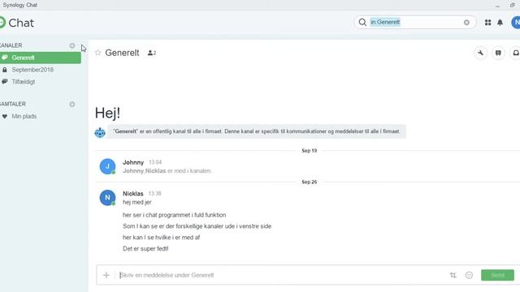Click the Generelt channel title
The width and height of the screenshot is (520, 292).
tap(122, 53)
